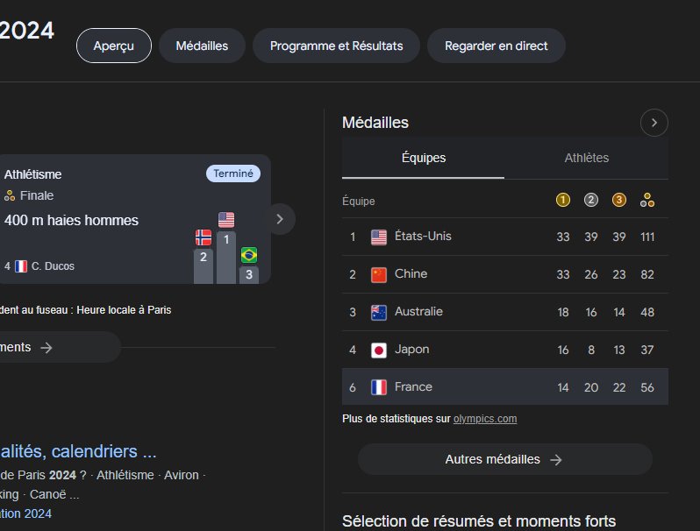Image resolution: width=700 pixels, height=531 pixels.
Task: Select Regarder en direct chip
Action: (496, 46)
